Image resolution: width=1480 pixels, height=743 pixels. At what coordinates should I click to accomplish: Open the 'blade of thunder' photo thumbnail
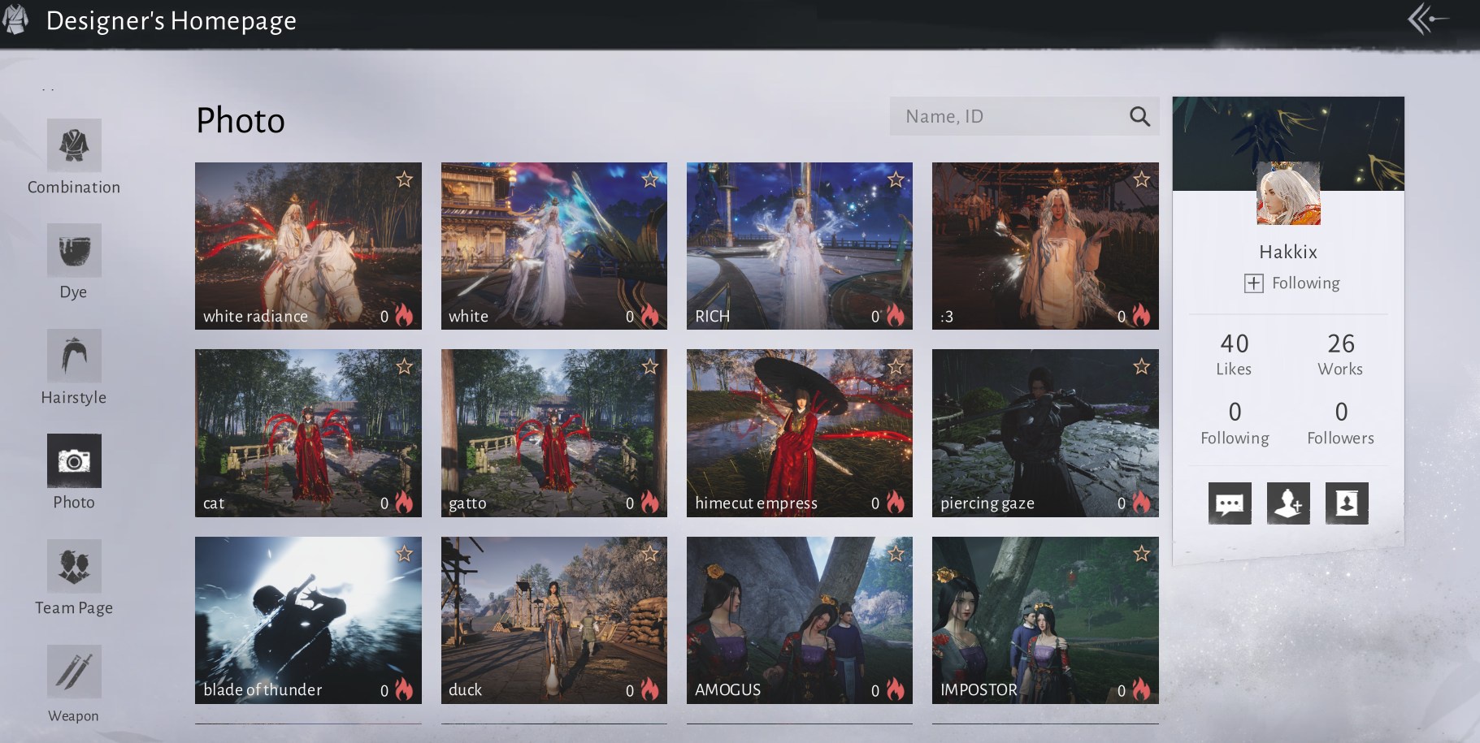click(x=308, y=620)
